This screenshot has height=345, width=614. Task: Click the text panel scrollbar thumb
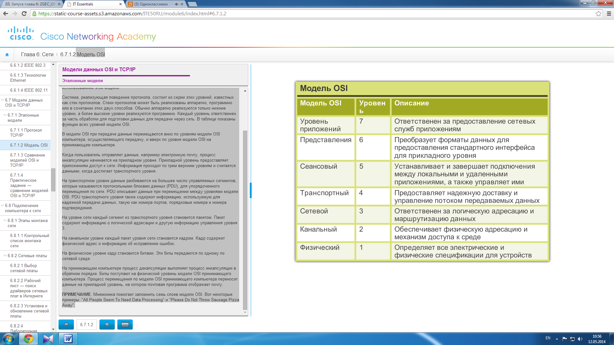pos(245,220)
